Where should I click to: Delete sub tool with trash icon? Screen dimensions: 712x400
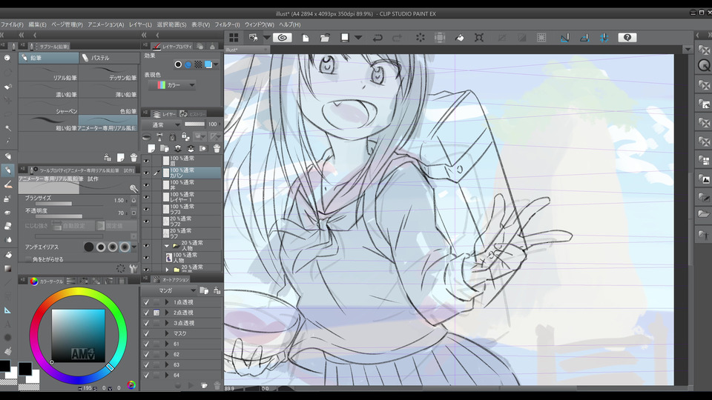(133, 157)
